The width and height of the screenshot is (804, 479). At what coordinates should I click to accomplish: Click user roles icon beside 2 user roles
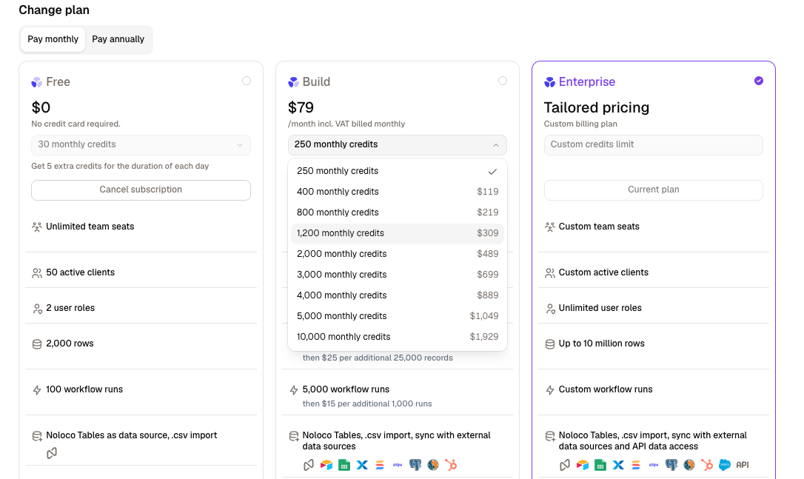[x=37, y=308]
